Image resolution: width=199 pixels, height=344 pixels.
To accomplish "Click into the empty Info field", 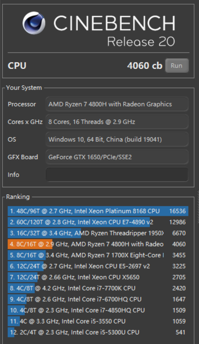I will (x=117, y=175).
